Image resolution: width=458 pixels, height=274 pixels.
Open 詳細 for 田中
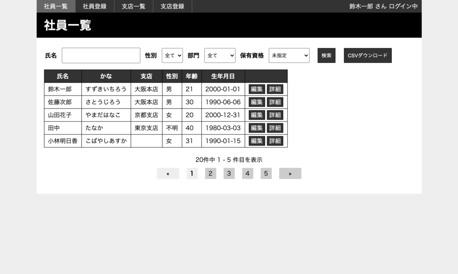(x=275, y=128)
